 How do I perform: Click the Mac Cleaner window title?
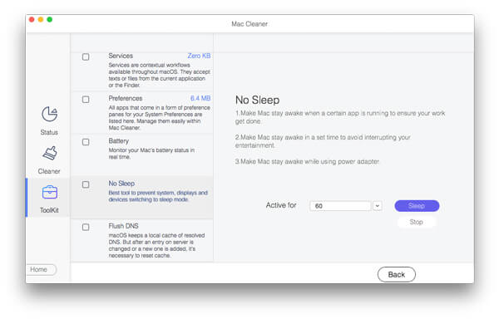[249, 24]
